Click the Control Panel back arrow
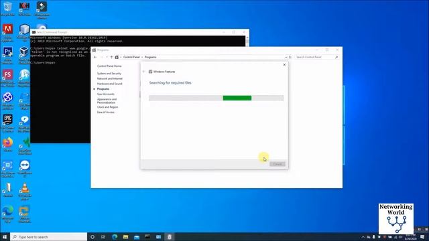The height and width of the screenshot is (241, 429). [x=95, y=57]
